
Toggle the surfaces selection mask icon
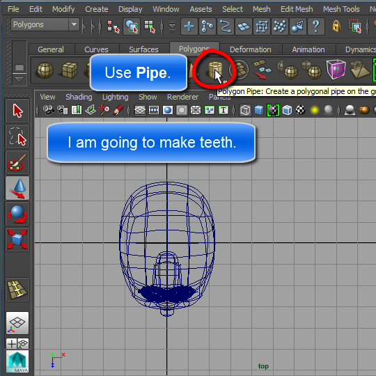(244, 26)
